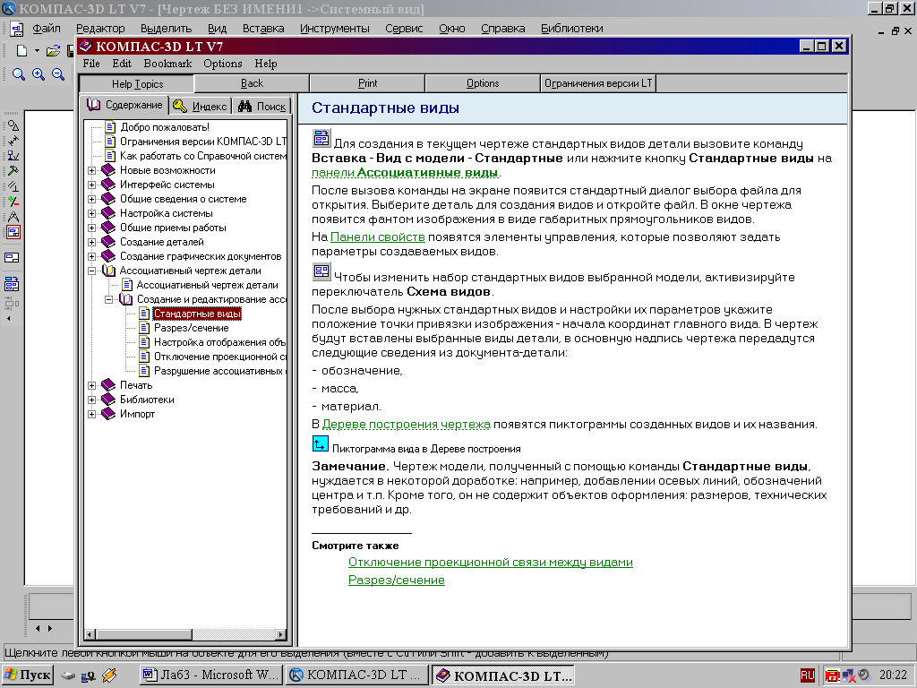Select the Настройка отображения tree topic
917x688 pixels.
(219, 342)
